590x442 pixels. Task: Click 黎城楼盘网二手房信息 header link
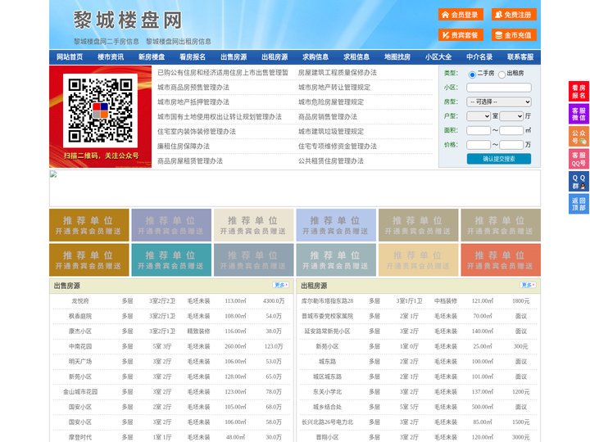pos(107,42)
